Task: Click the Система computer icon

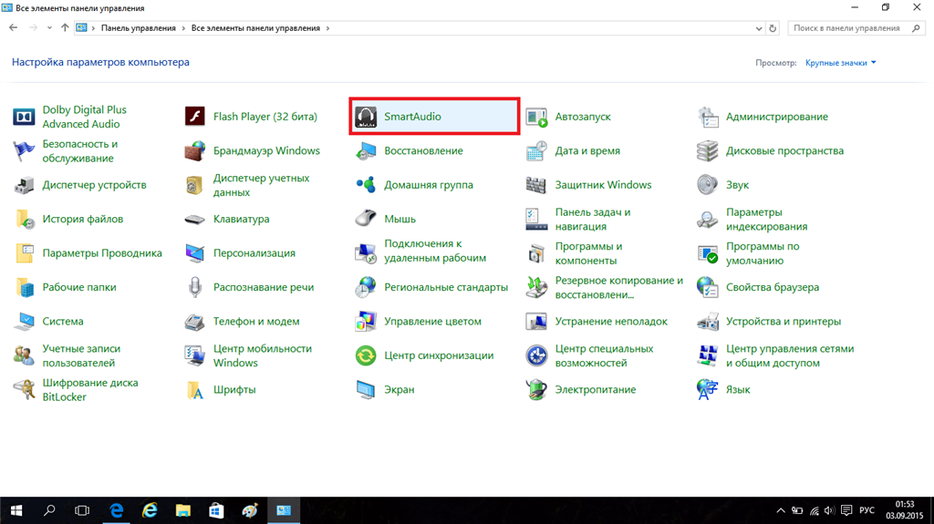Action: click(24, 322)
